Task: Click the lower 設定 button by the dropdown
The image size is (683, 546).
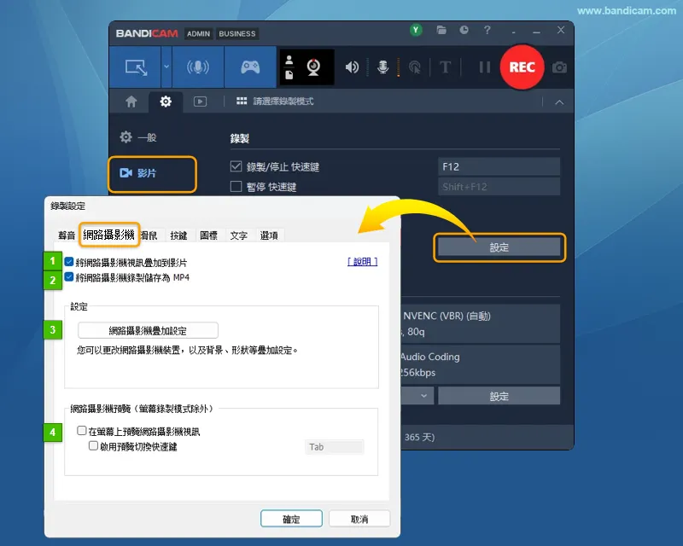Action: (x=499, y=396)
